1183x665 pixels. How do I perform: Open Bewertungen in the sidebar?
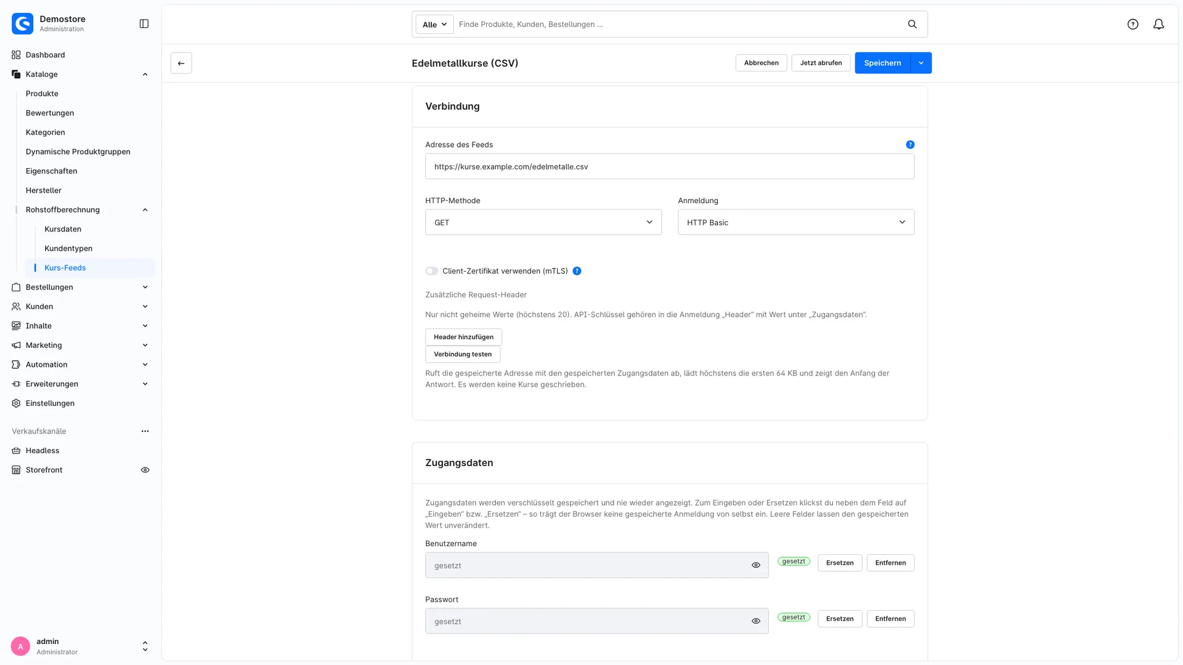(50, 113)
